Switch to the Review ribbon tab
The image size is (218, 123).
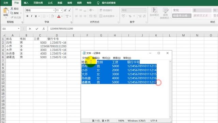coord(69,3)
